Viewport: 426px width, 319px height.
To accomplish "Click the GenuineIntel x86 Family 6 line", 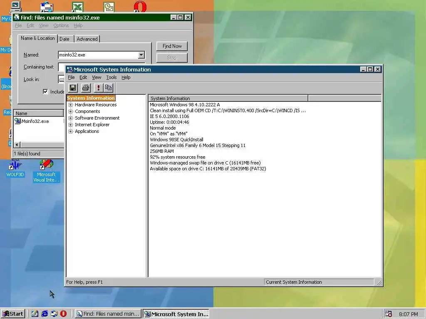I will coord(198,145).
